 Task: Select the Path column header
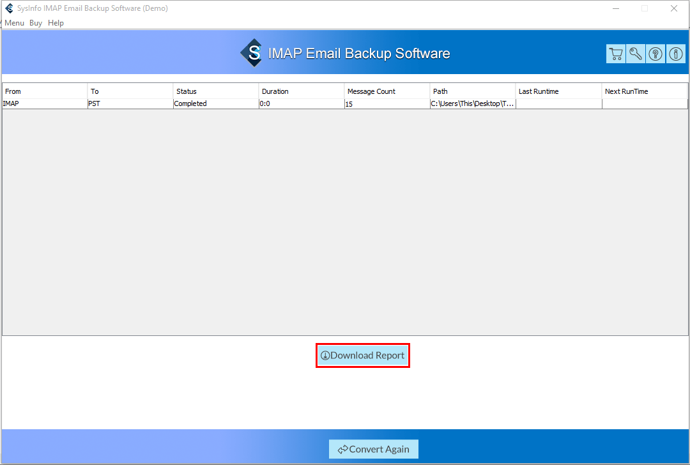[472, 91]
